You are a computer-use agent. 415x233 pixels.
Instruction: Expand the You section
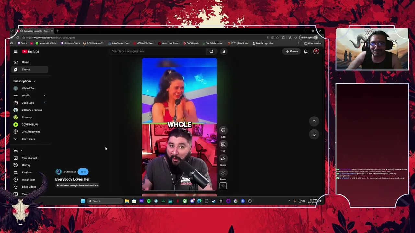[x=18, y=150]
